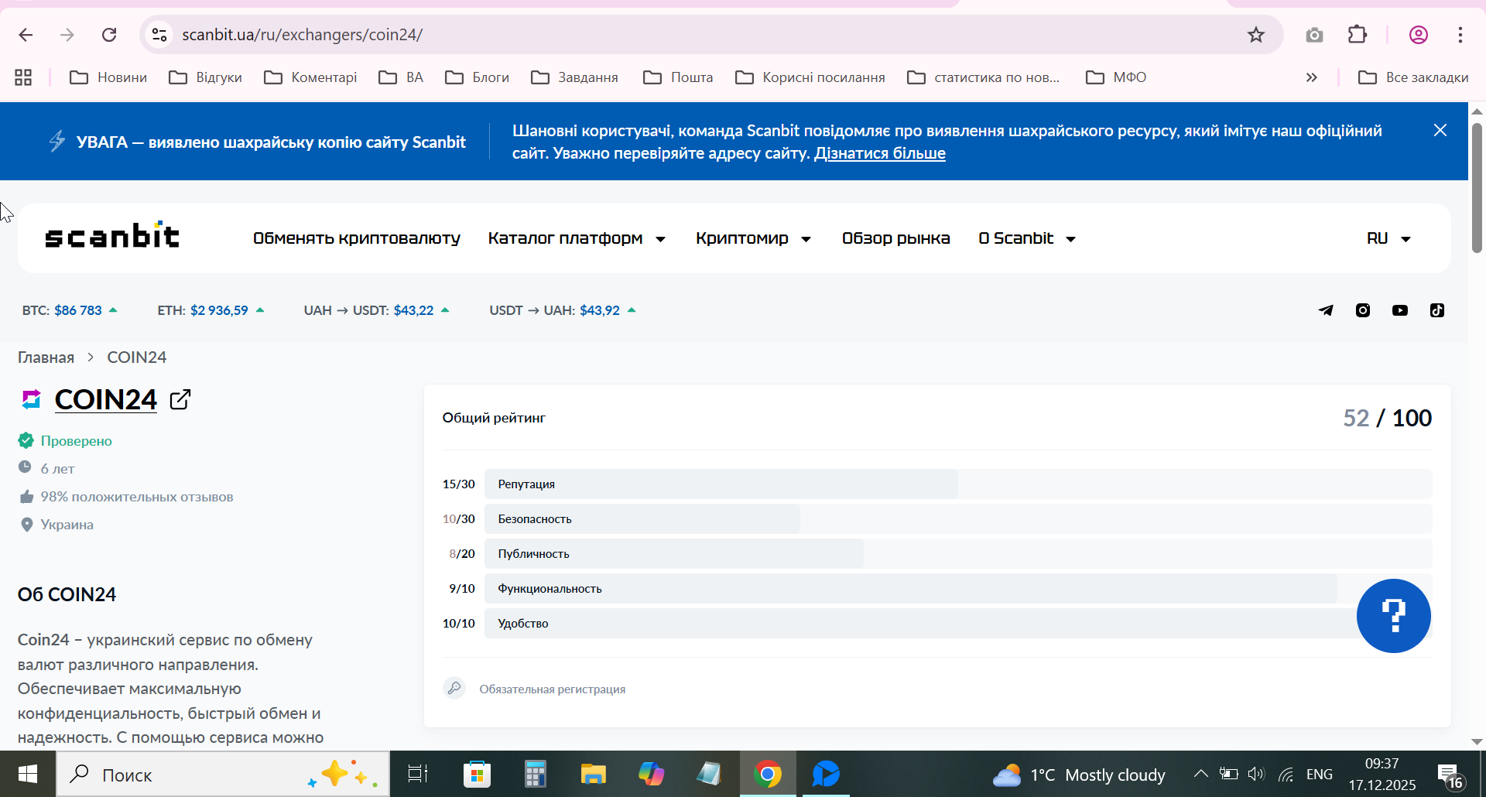Open the external link icon next to COIN24

(x=180, y=399)
